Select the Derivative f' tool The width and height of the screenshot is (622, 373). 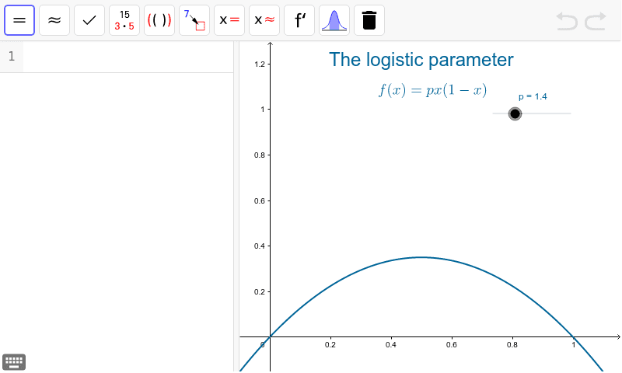[x=299, y=20]
